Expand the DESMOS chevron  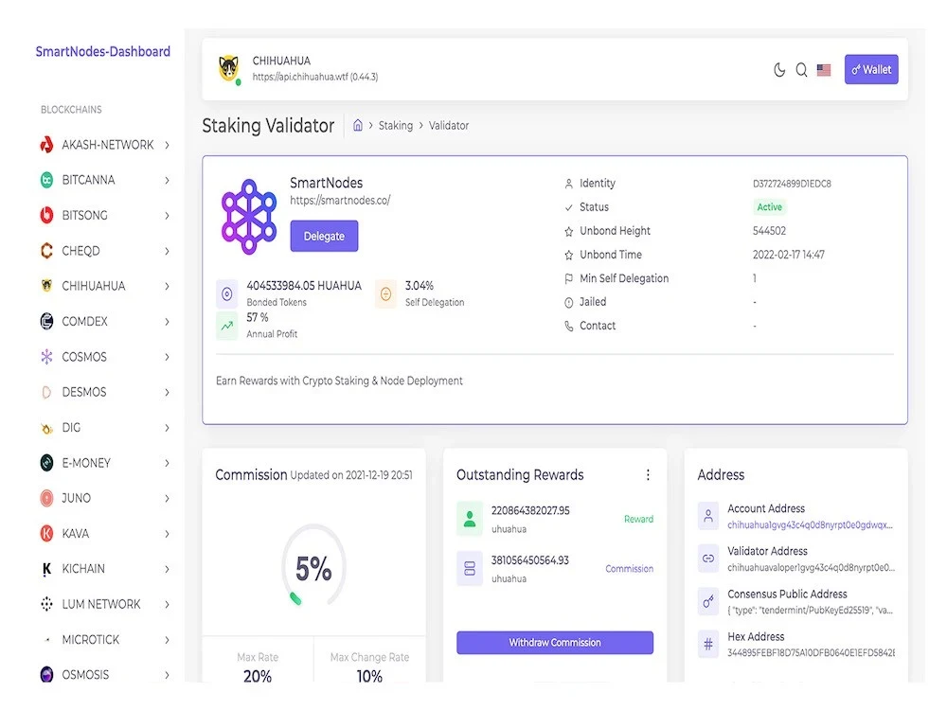coord(168,393)
